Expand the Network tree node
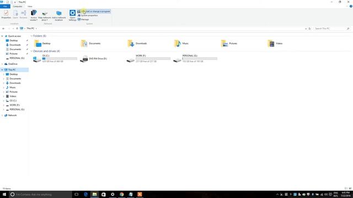353x198 pixels. [x=2, y=116]
